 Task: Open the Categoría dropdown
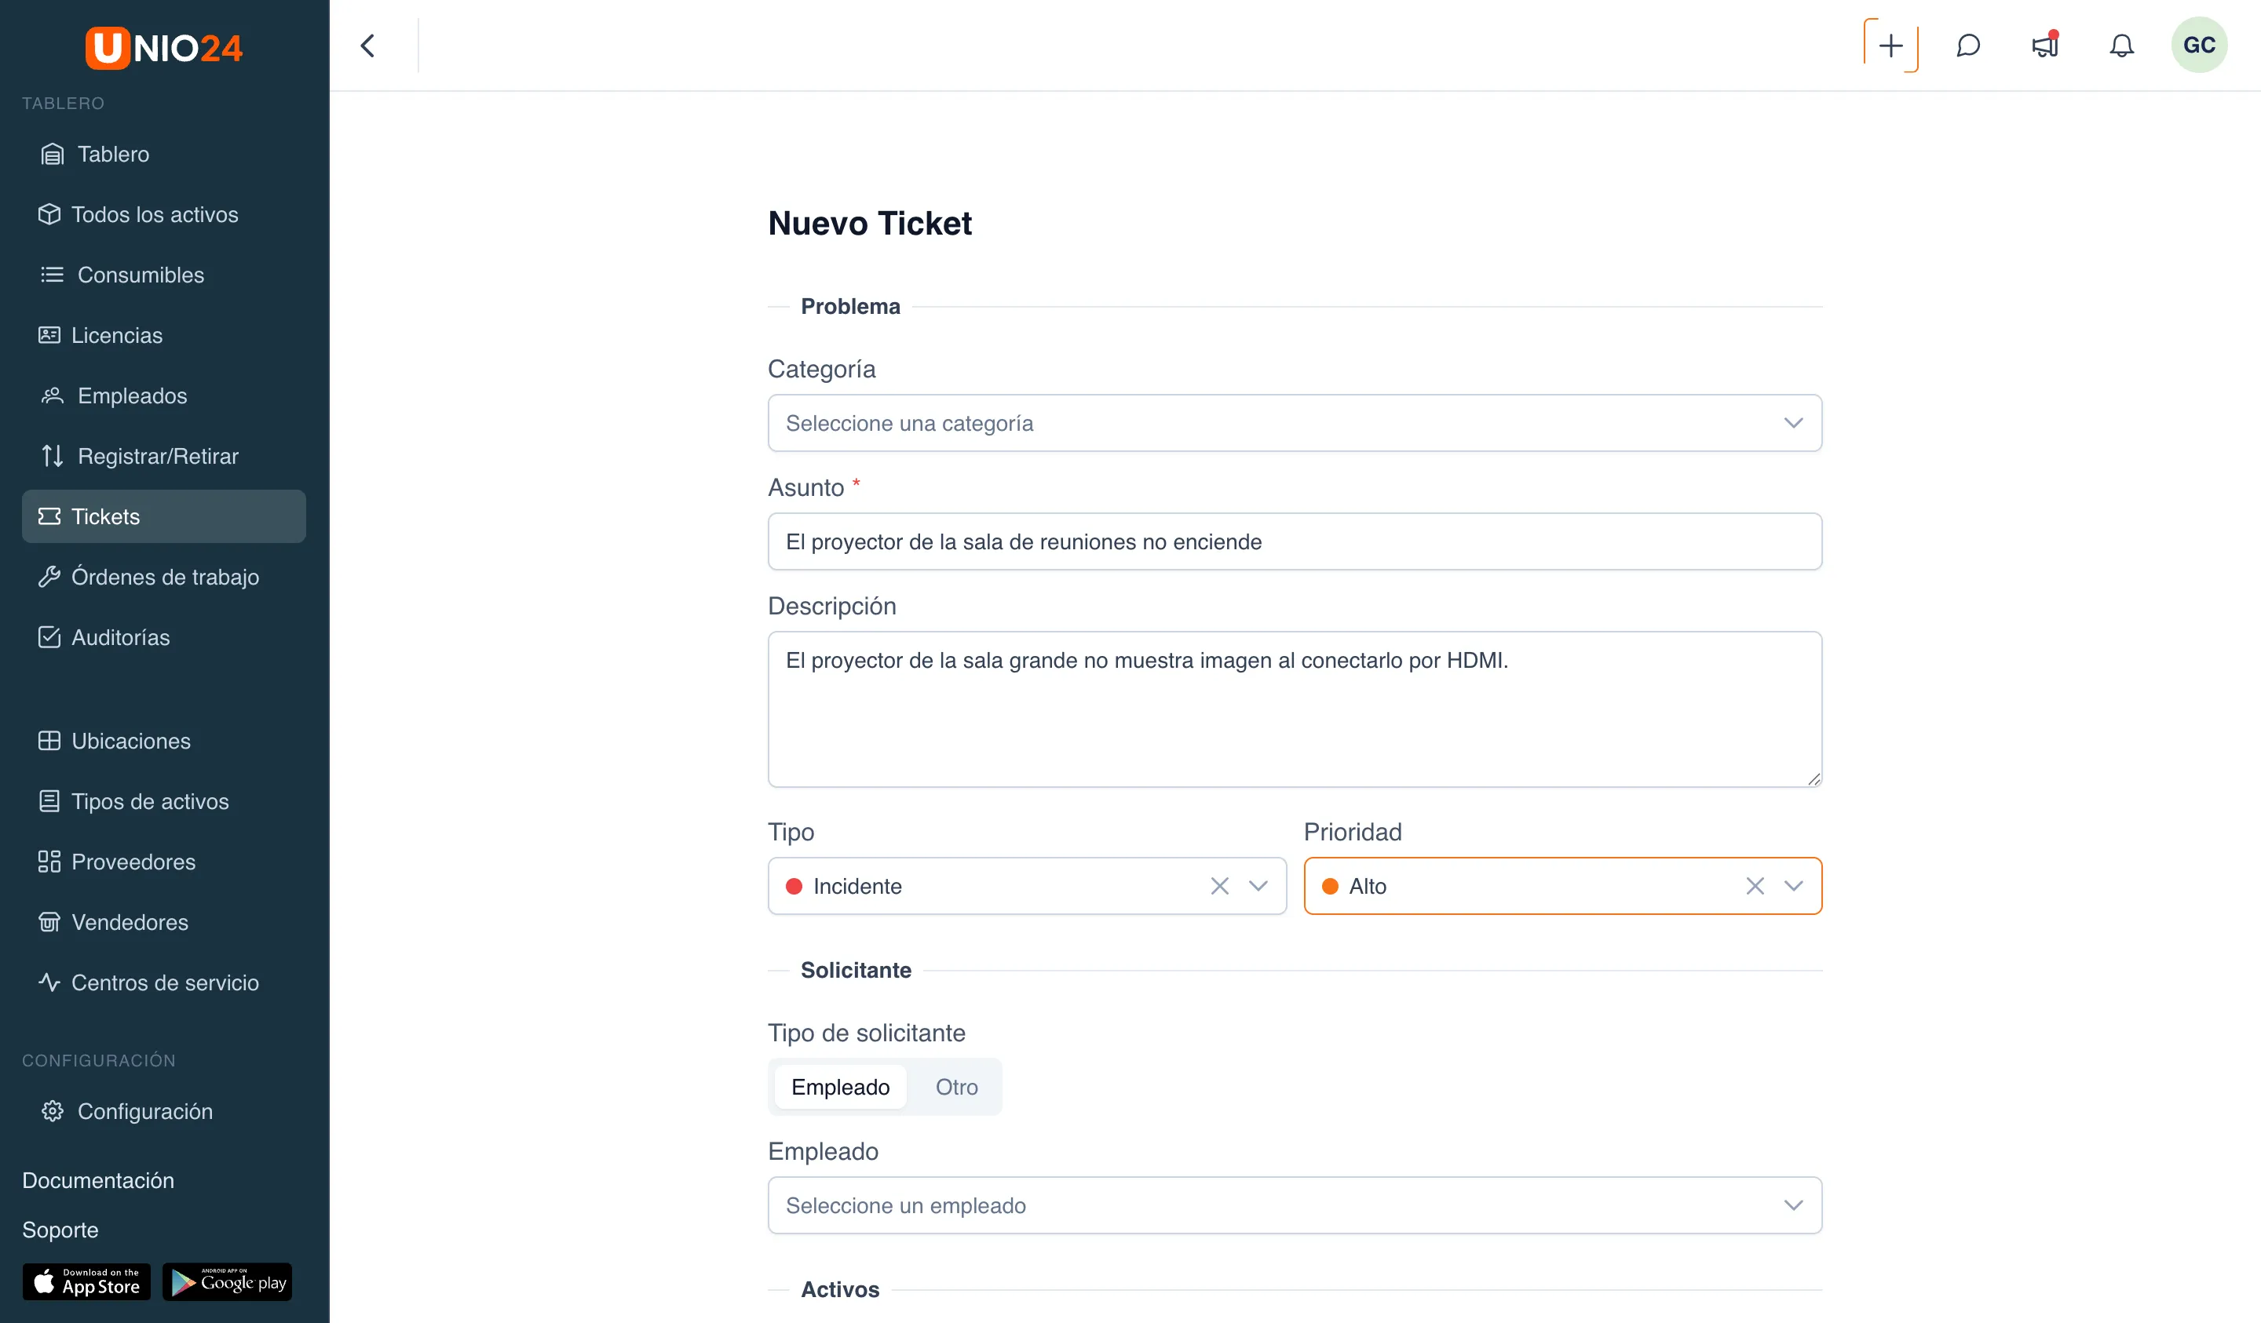point(1295,424)
